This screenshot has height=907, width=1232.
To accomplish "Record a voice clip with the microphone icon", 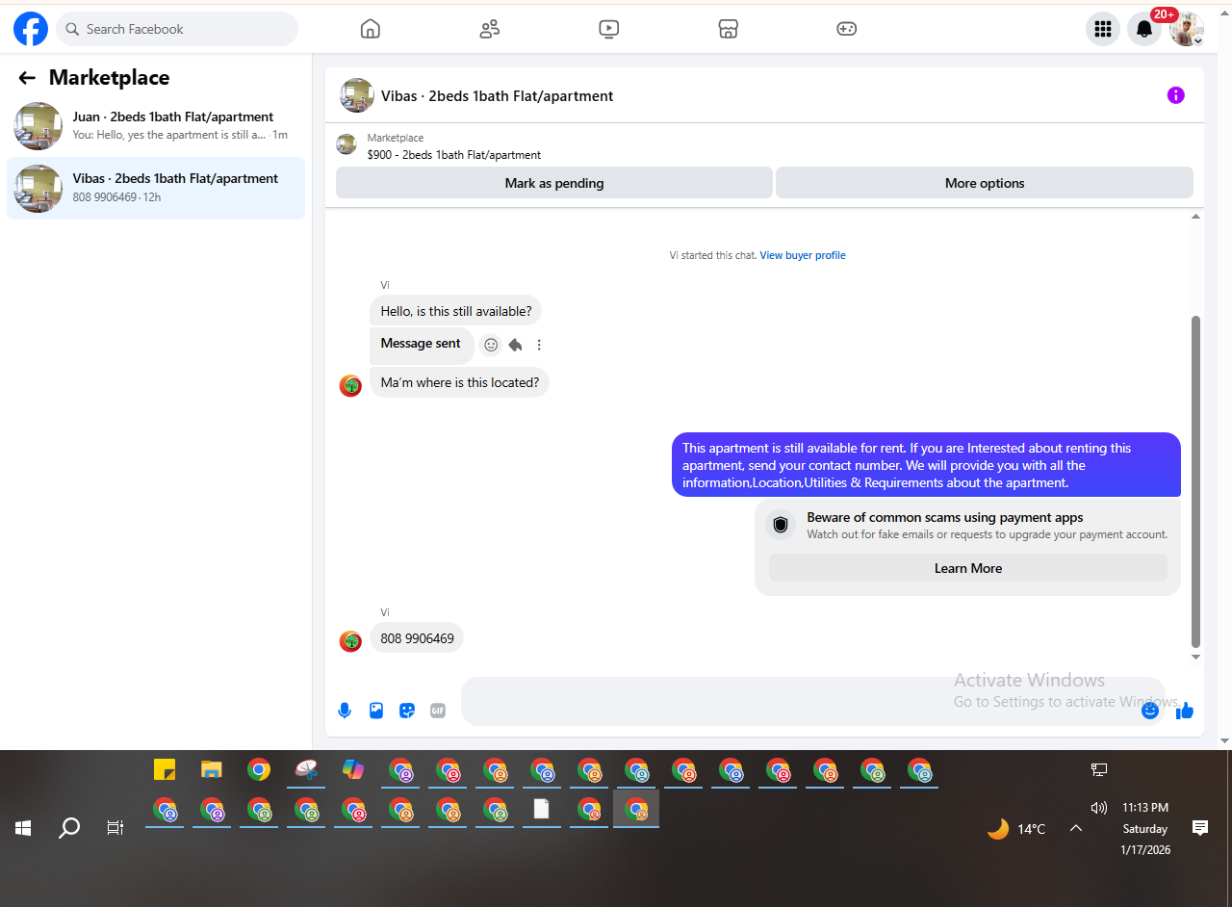I will coord(345,711).
